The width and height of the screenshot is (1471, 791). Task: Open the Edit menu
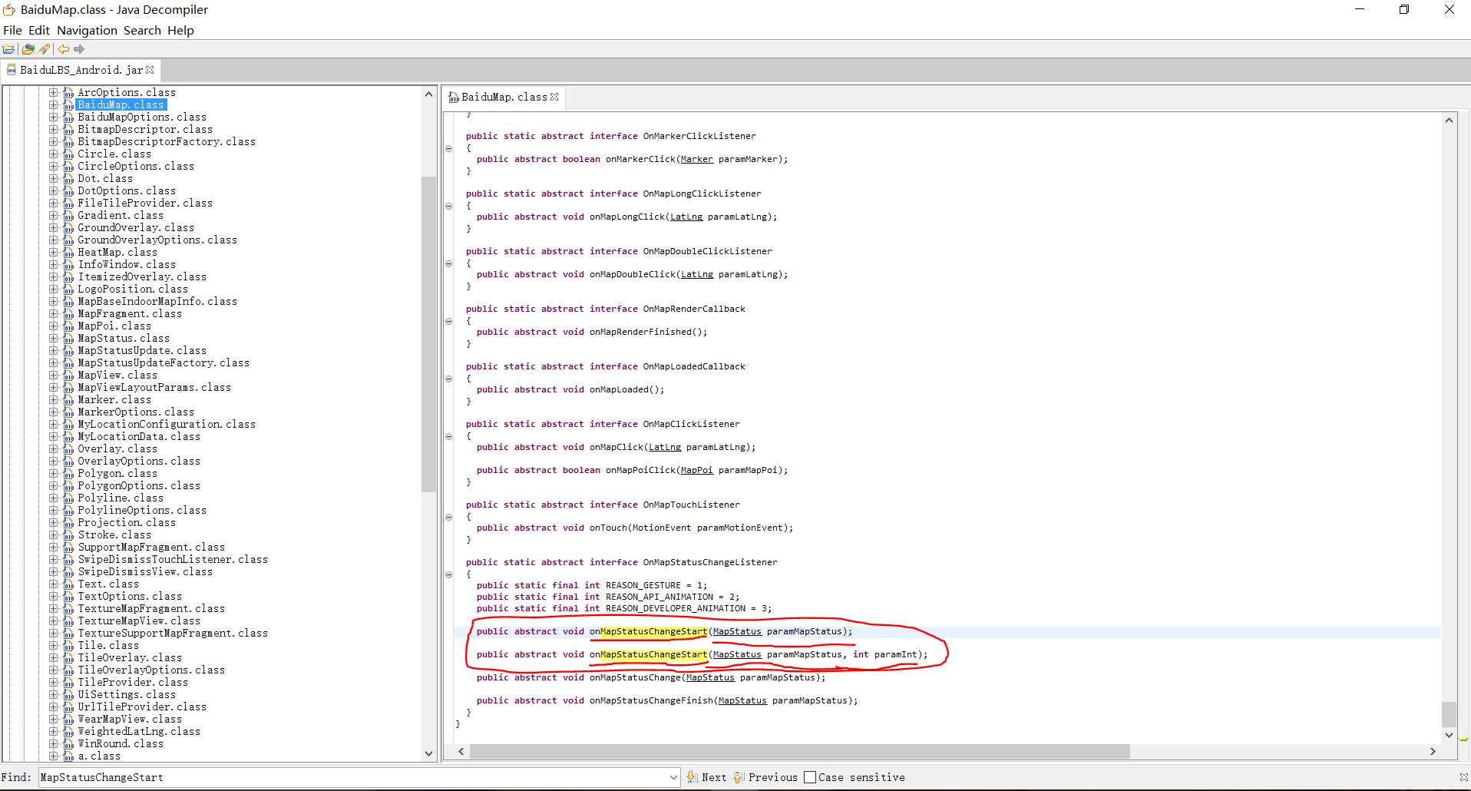(38, 31)
